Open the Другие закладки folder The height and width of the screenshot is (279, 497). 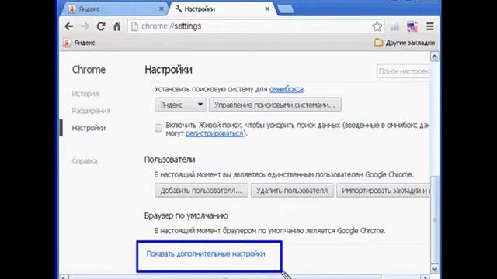(405, 43)
